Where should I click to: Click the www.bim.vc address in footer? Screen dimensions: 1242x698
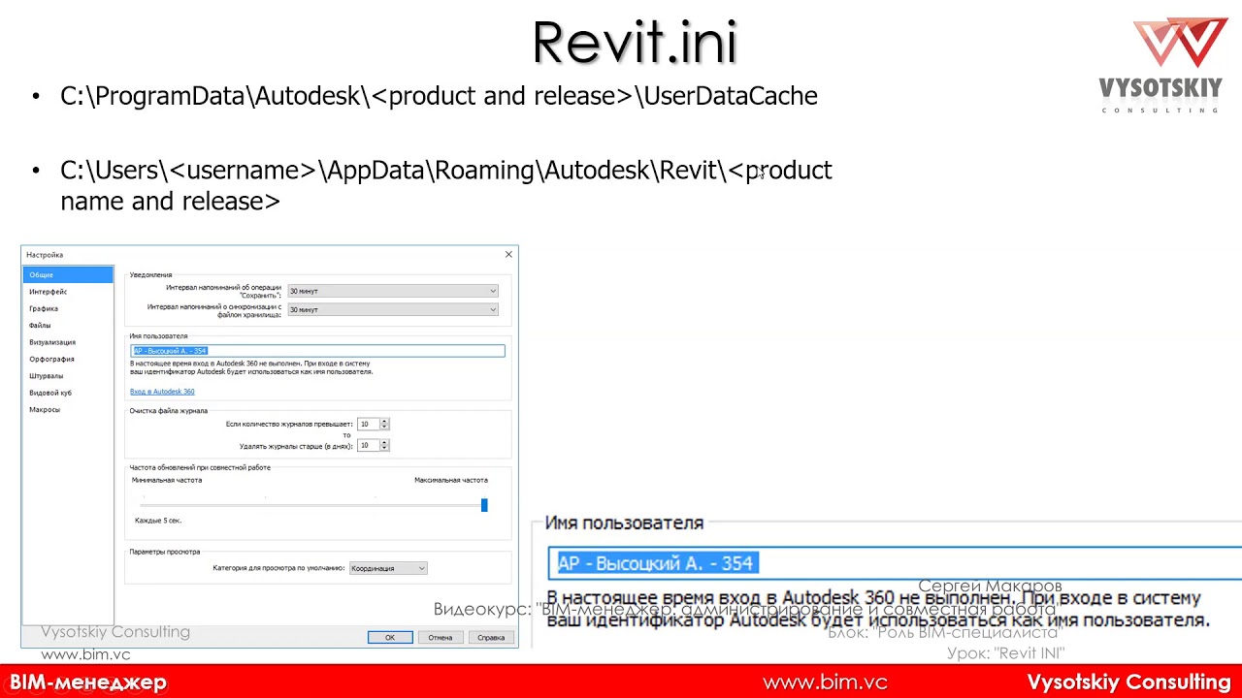coord(825,682)
